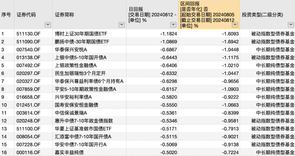The height and width of the screenshot is (156, 295).
Task: Select interval return value -1.6942
Action: (230, 42)
